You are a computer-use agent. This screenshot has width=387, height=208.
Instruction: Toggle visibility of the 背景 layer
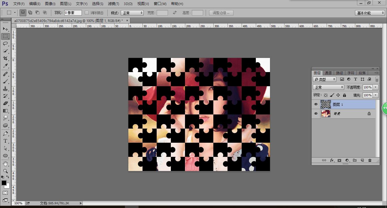click(x=316, y=114)
